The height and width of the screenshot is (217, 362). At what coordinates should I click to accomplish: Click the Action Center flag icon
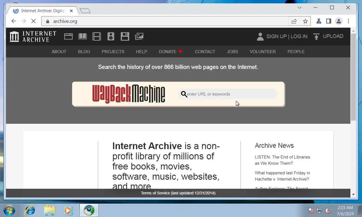point(311,211)
